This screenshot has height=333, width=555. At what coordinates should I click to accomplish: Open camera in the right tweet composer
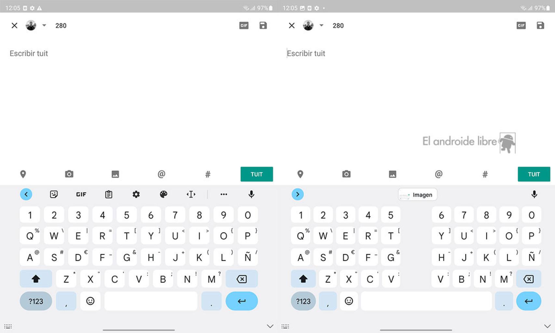[346, 174]
